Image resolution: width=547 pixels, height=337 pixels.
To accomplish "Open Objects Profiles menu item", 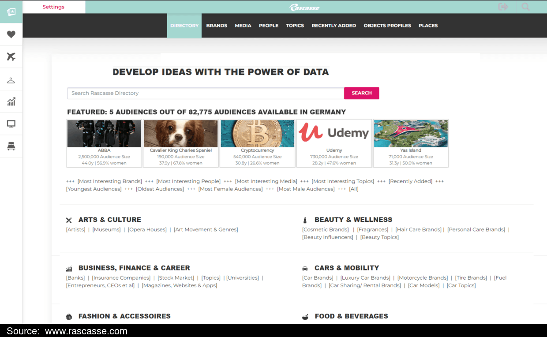I will click(x=387, y=26).
